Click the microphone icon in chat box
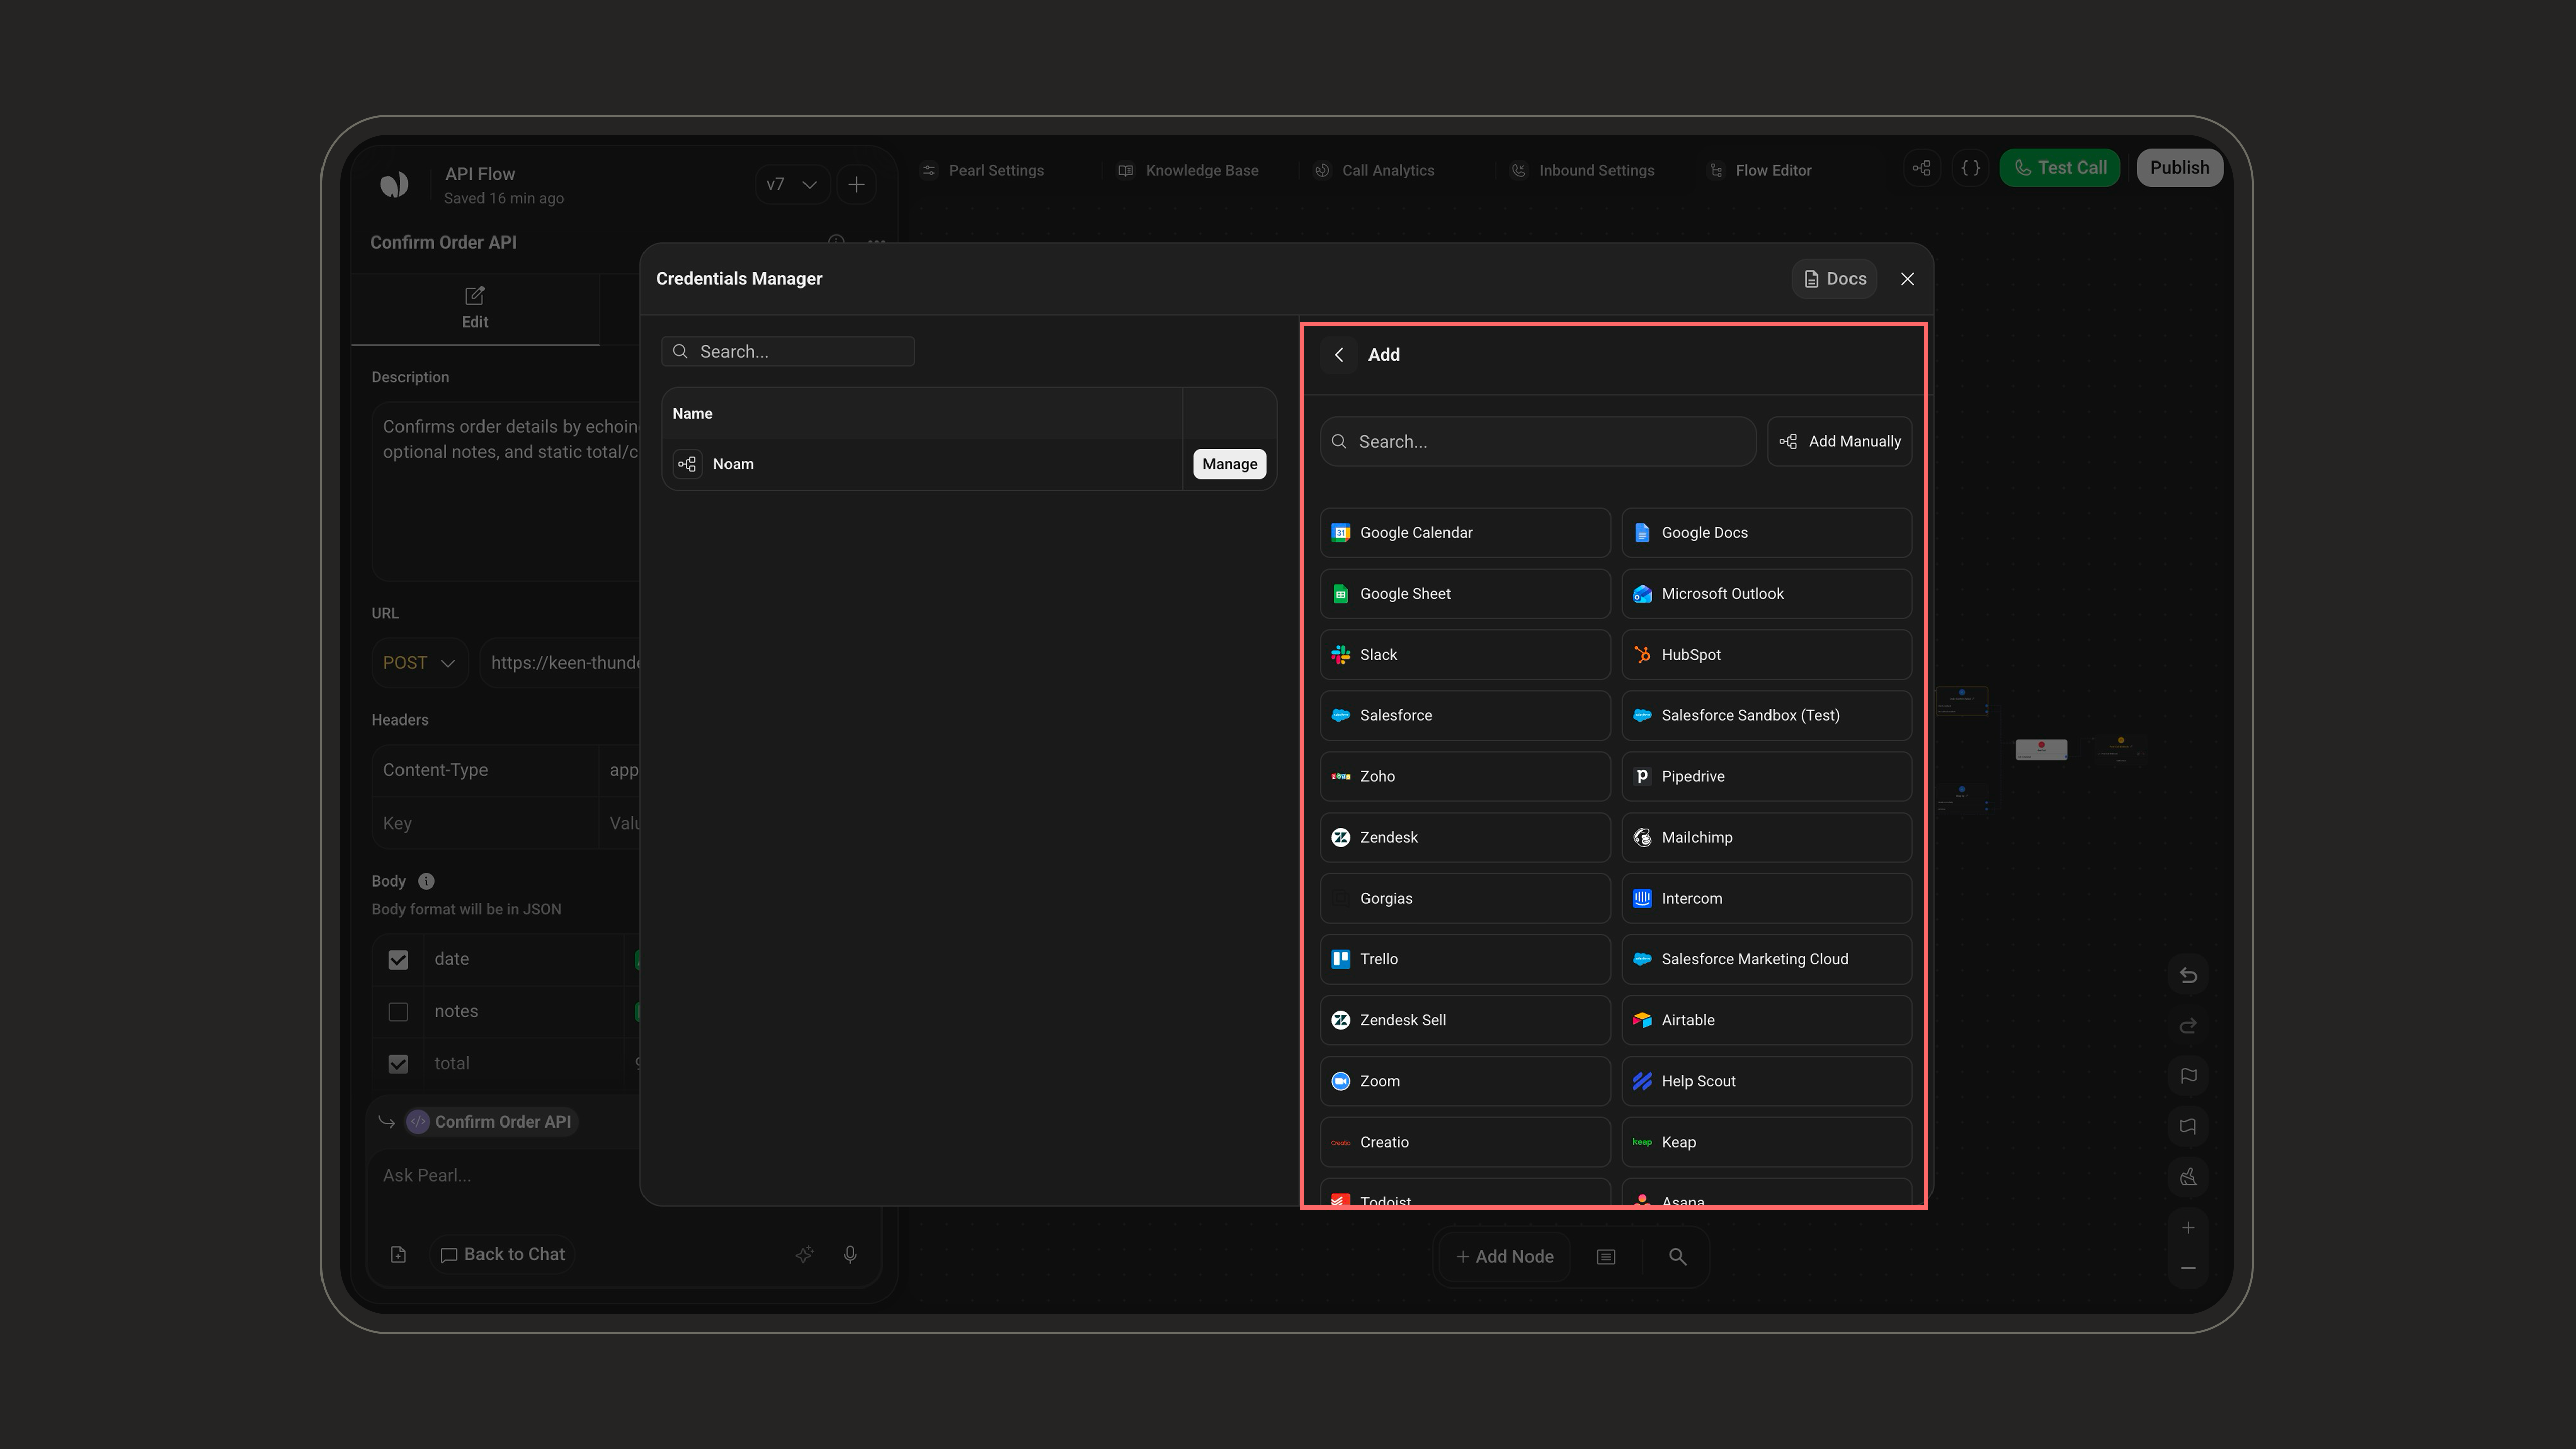Image resolution: width=2576 pixels, height=1449 pixels. 850,1255
